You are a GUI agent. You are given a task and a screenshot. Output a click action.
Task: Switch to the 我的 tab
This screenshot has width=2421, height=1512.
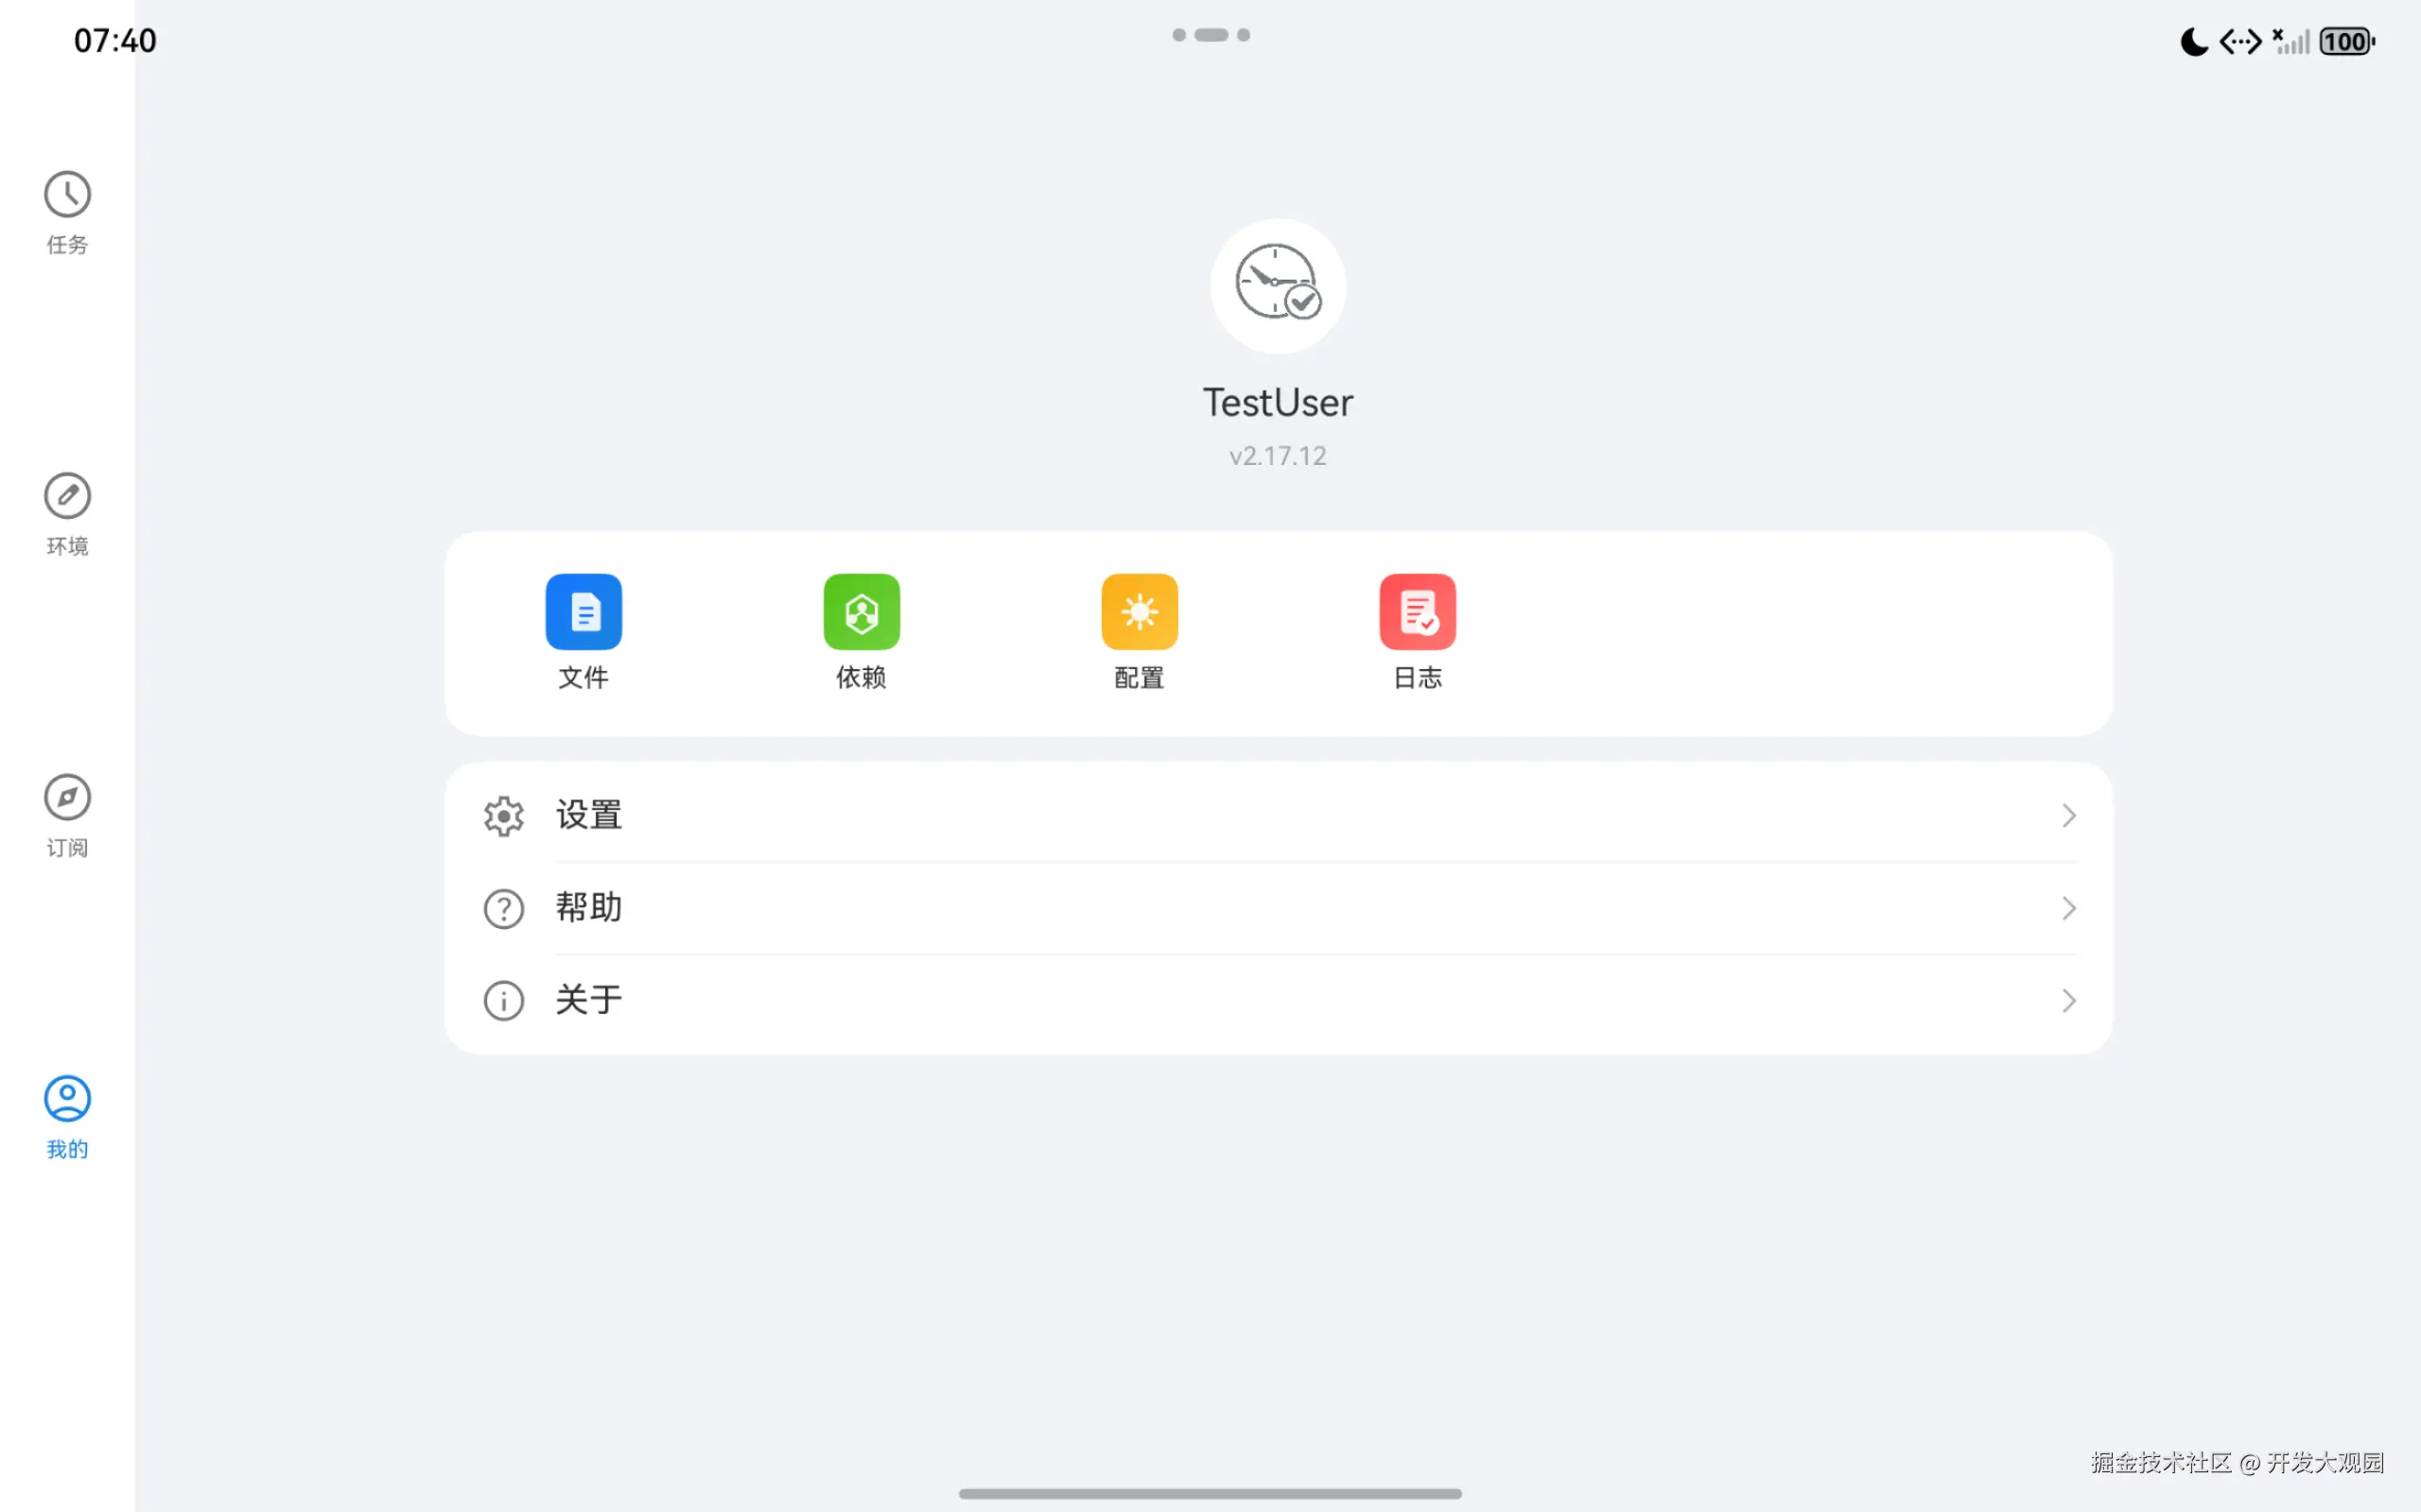[x=66, y=1115]
